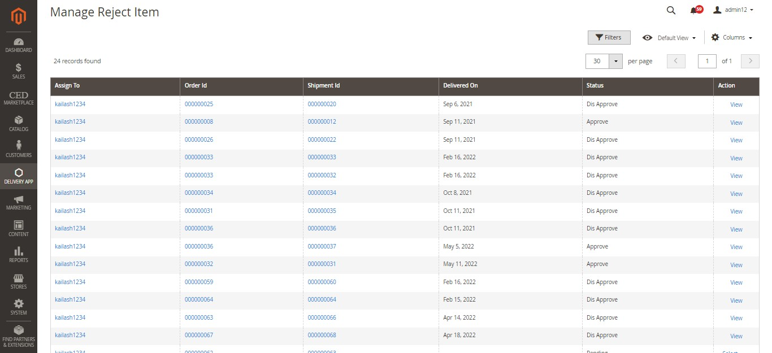Open the Catalog sidebar icon
The width and height of the screenshot is (772, 353).
pyautogui.click(x=19, y=124)
